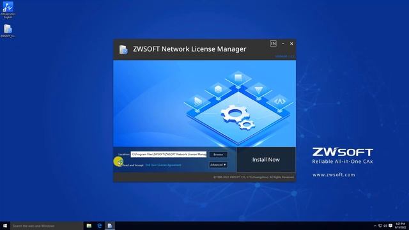Minimize the License Manager installer window
The height and width of the screenshot is (230, 409).
point(283,44)
